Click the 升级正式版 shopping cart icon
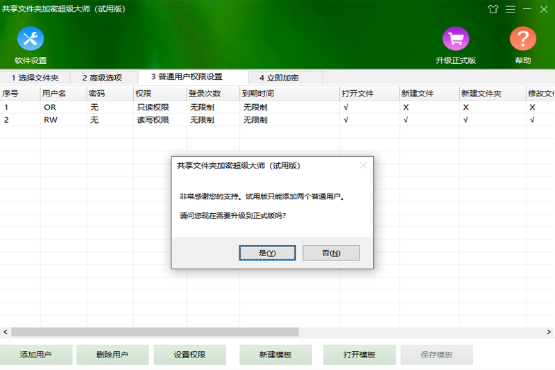Viewport: 555px width, 370px height. (x=456, y=39)
